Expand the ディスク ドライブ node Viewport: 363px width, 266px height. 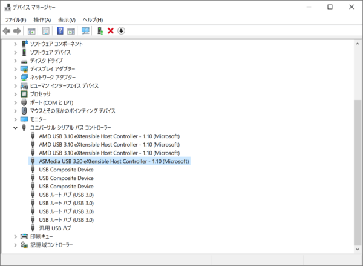[16, 61]
